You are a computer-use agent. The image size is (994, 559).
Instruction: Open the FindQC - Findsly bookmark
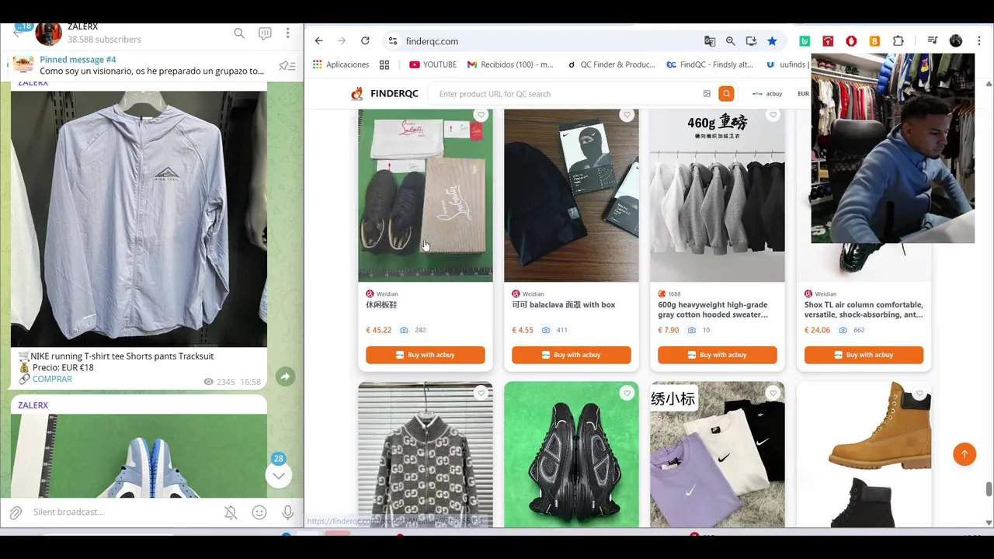710,64
